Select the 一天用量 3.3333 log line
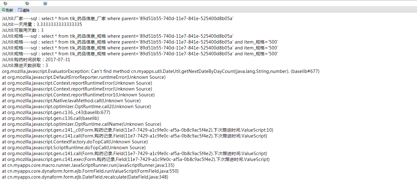The width and height of the screenshot is (417, 194). click(42, 24)
